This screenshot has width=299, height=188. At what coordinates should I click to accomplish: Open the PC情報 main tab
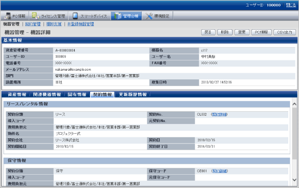15,16
